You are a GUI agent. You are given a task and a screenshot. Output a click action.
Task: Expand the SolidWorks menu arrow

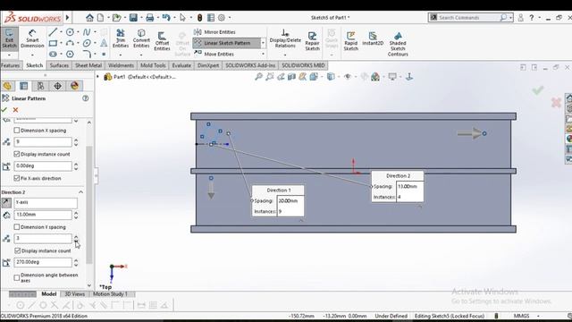point(68,18)
